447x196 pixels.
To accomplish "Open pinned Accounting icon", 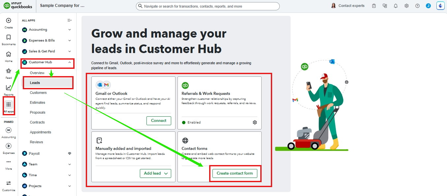I will pos(9,130).
